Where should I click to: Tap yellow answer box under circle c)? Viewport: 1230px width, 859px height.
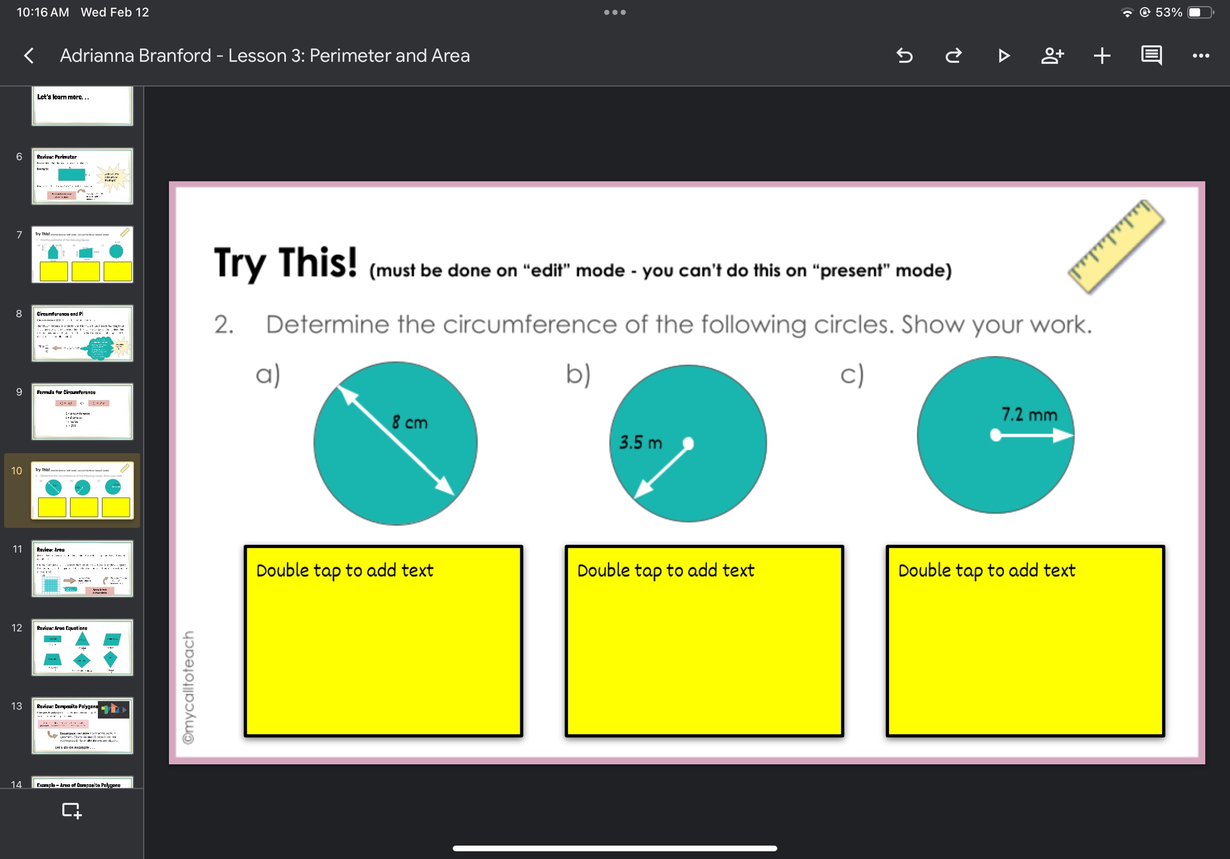point(1026,641)
